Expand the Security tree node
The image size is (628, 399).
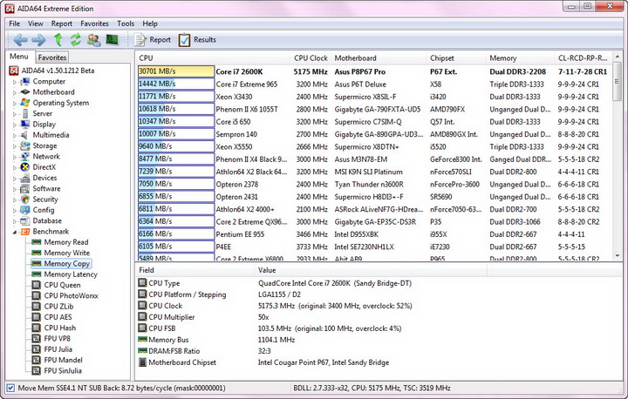tap(15, 199)
